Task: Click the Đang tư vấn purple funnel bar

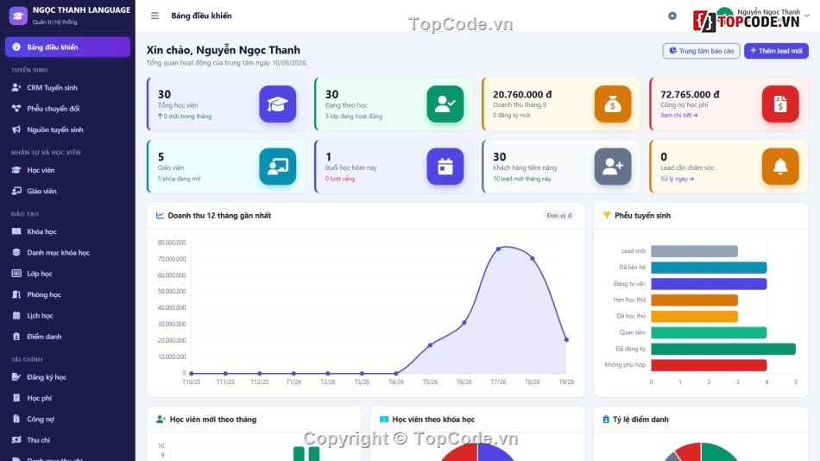Action: pos(709,284)
